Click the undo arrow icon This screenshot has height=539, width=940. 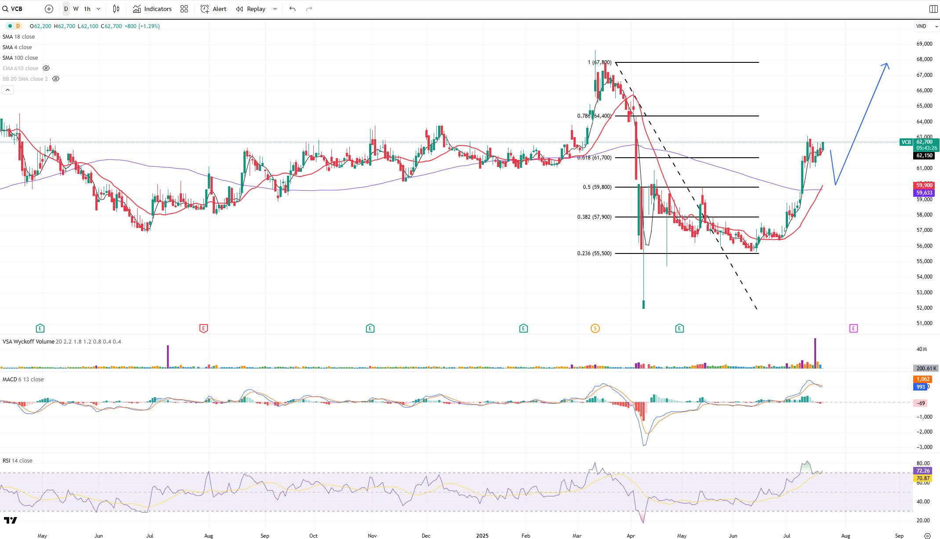pyautogui.click(x=292, y=9)
